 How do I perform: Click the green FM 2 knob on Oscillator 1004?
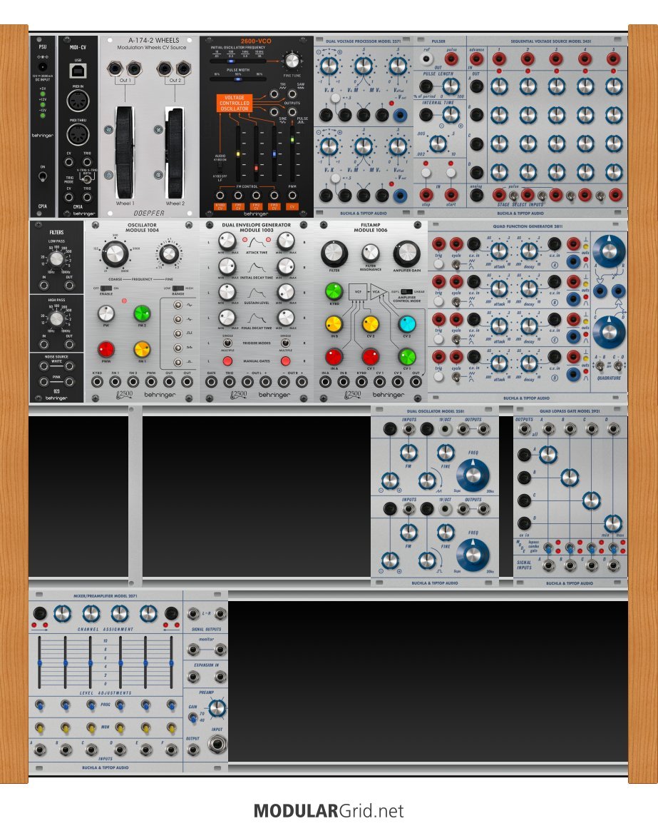(142, 314)
